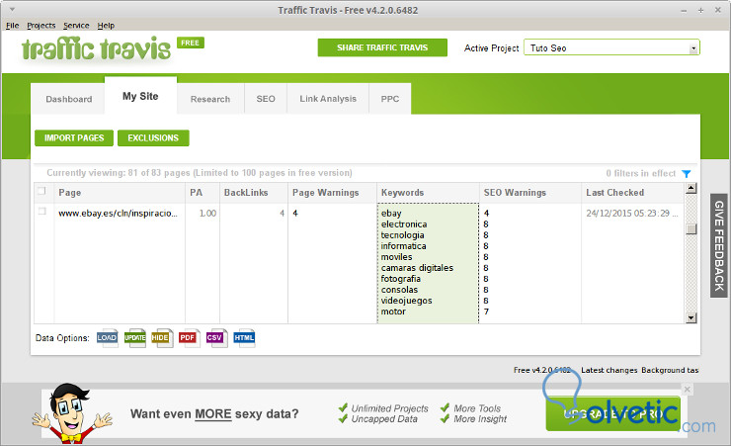Sort by the Page column header
This screenshot has width=731, height=446.
click(120, 193)
